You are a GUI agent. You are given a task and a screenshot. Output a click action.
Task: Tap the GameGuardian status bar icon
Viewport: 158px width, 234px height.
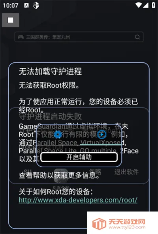[x=36, y=6]
